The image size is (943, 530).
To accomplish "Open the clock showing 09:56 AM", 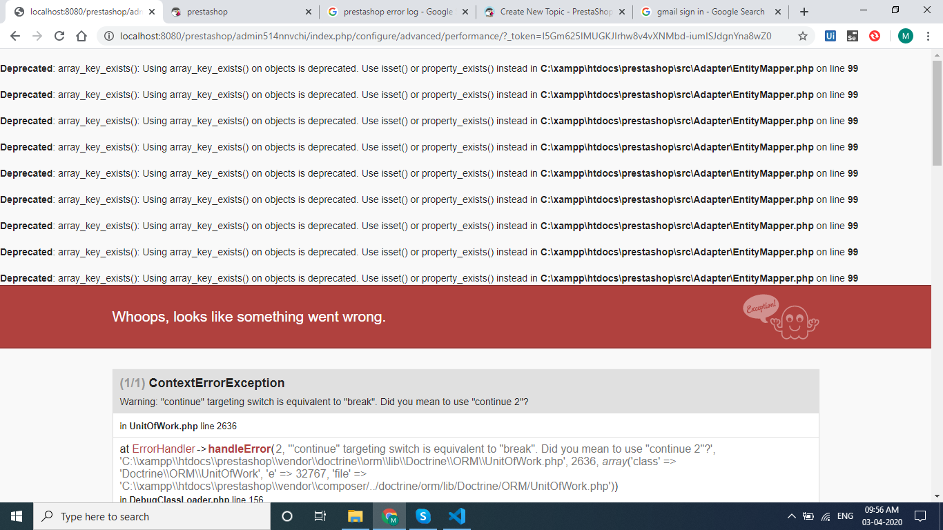I will tap(883, 516).
